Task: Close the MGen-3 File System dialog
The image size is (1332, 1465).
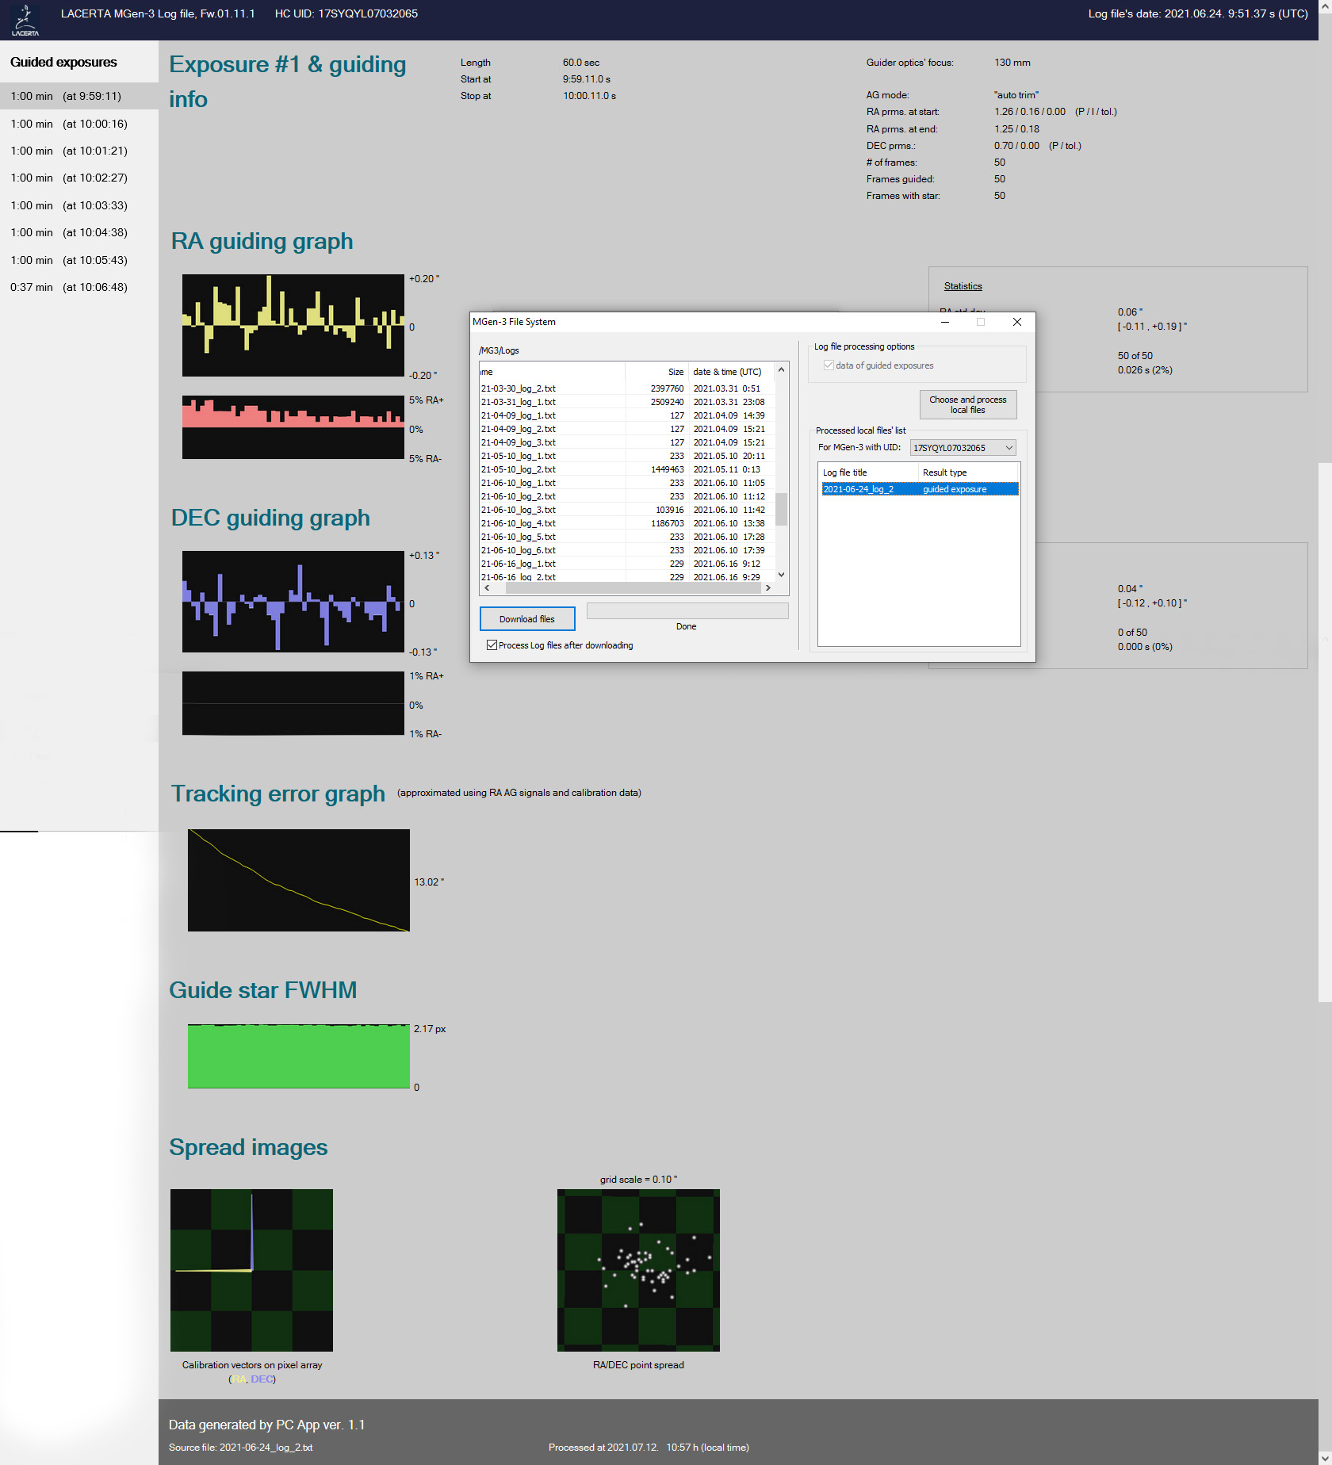Action: click(x=1016, y=322)
